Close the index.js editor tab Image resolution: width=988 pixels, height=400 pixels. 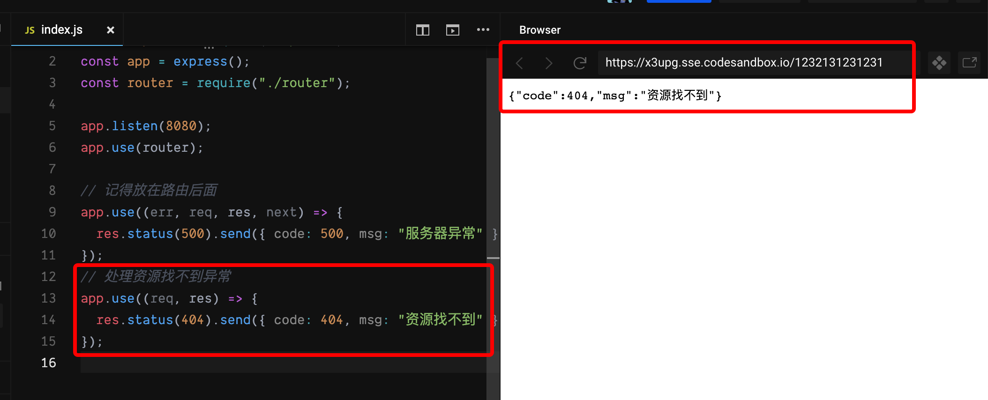click(x=111, y=30)
